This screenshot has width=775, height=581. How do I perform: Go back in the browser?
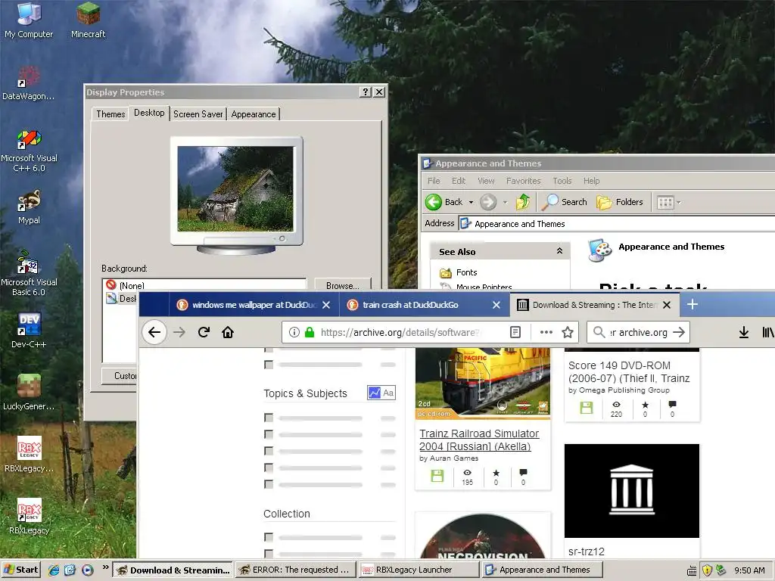coord(154,333)
